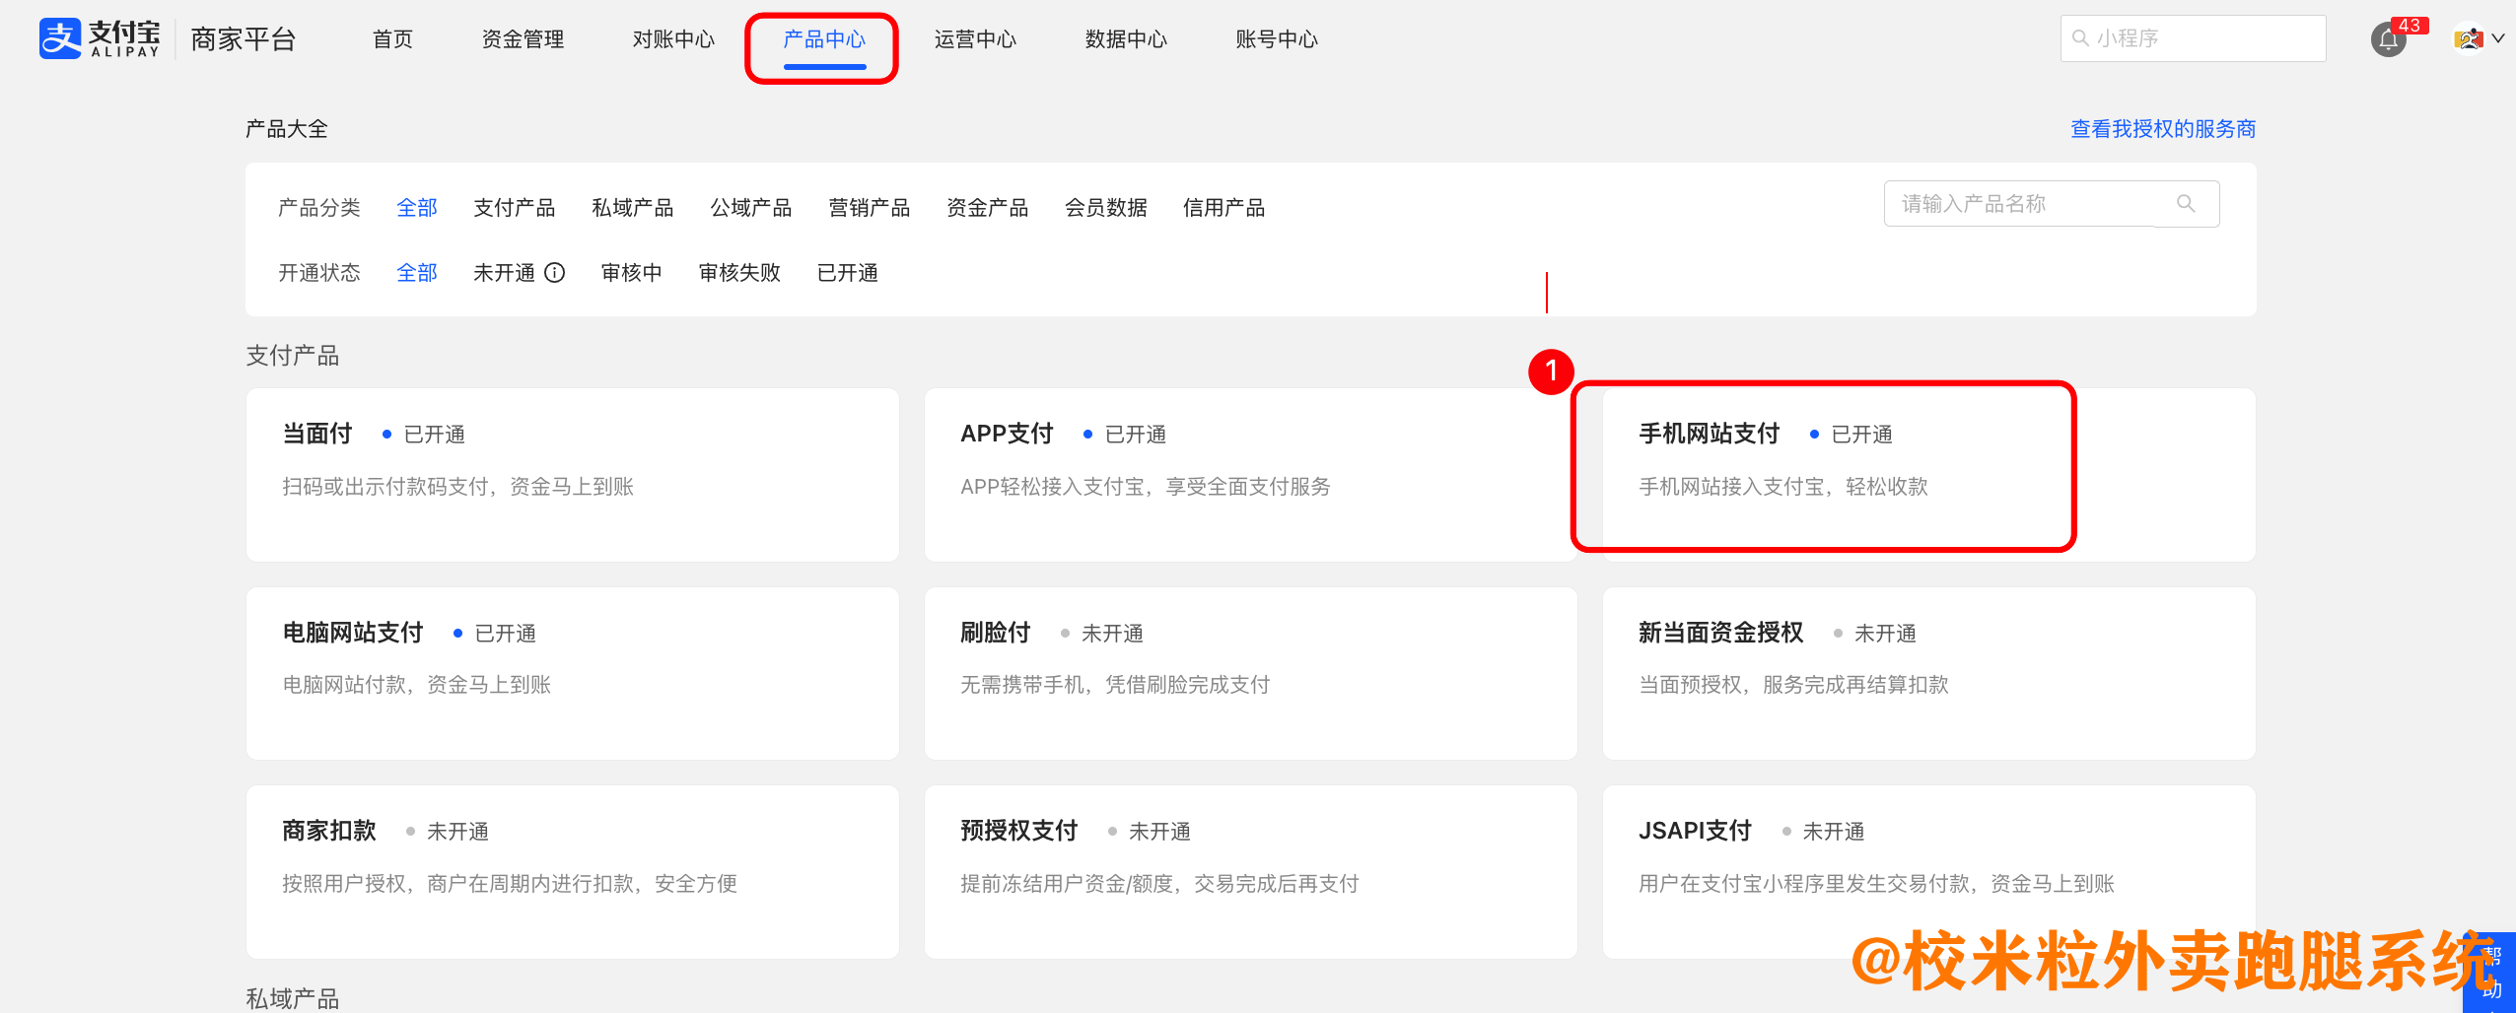Image resolution: width=2516 pixels, height=1013 pixels.
Task: Go to 对账中心 in the top navigation
Action: click(673, 39)
